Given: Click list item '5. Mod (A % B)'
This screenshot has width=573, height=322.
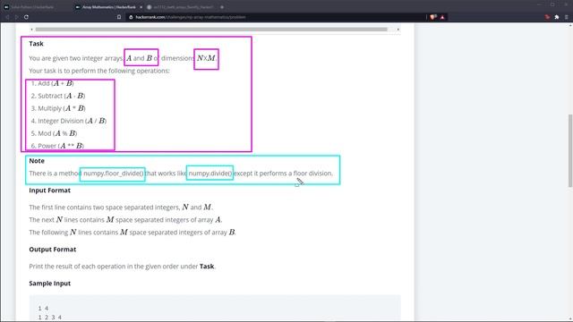Looking at the screenshot, I should click(x=54, y=133).
